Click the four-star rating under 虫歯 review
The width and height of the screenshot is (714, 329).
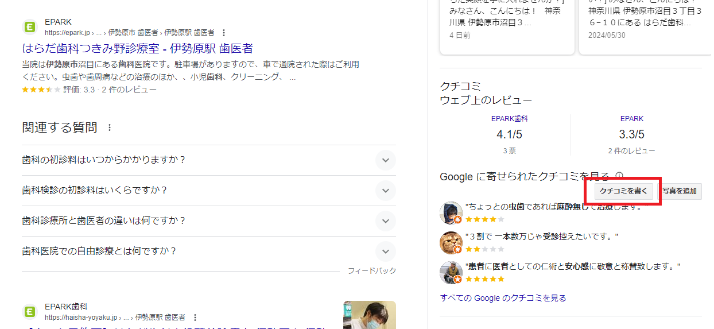[x=485, y=219]
